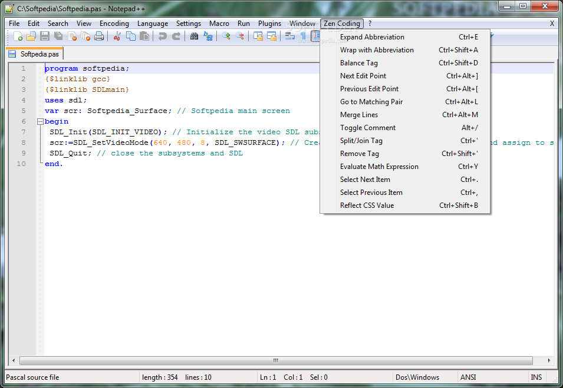Select the Balance Tag menu entry
Image resolution: width=563 pixels, height=388 pixels.
point(405,63)
